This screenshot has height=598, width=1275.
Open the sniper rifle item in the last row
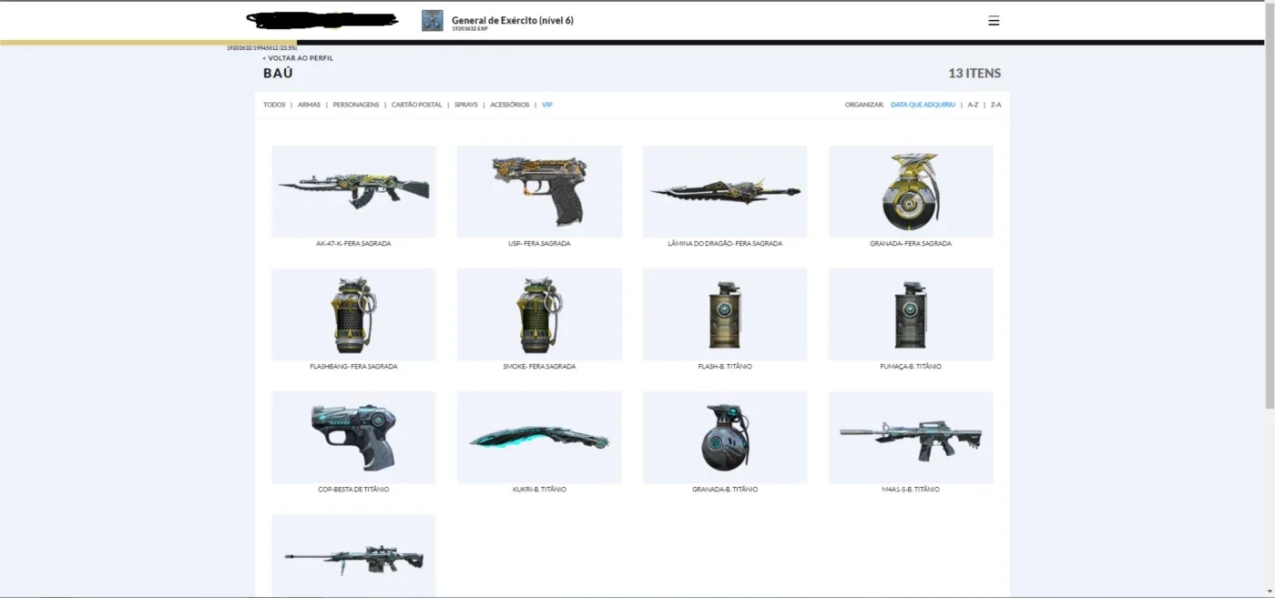click(354, 555)
